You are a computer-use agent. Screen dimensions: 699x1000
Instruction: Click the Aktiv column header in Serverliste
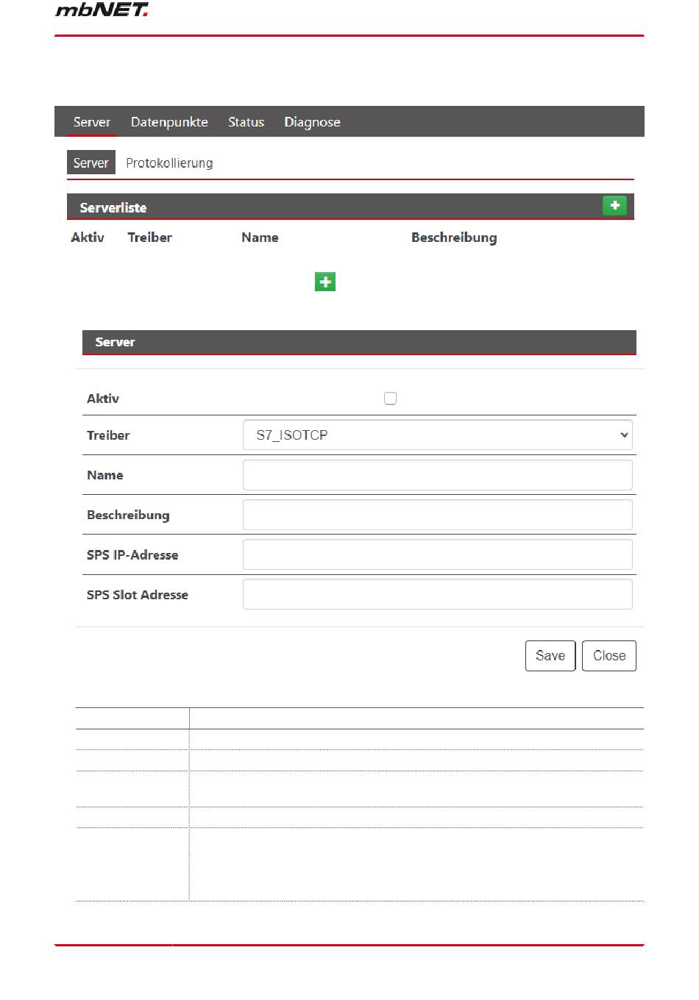coord(88,238)
